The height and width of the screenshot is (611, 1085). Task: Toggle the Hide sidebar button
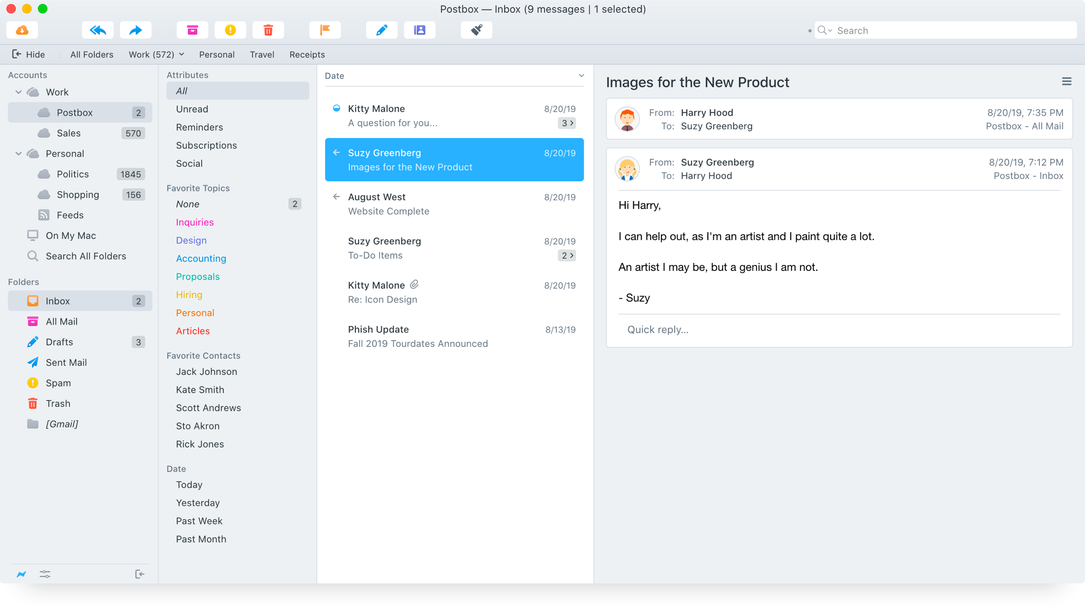29,55
